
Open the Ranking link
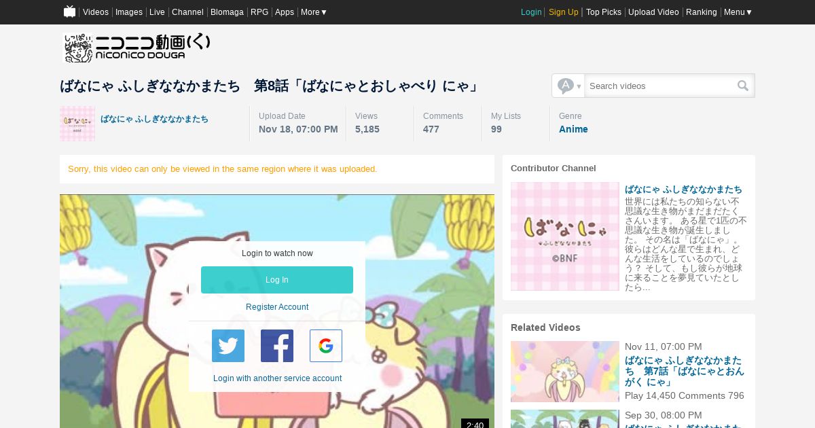tap(702, 12)
